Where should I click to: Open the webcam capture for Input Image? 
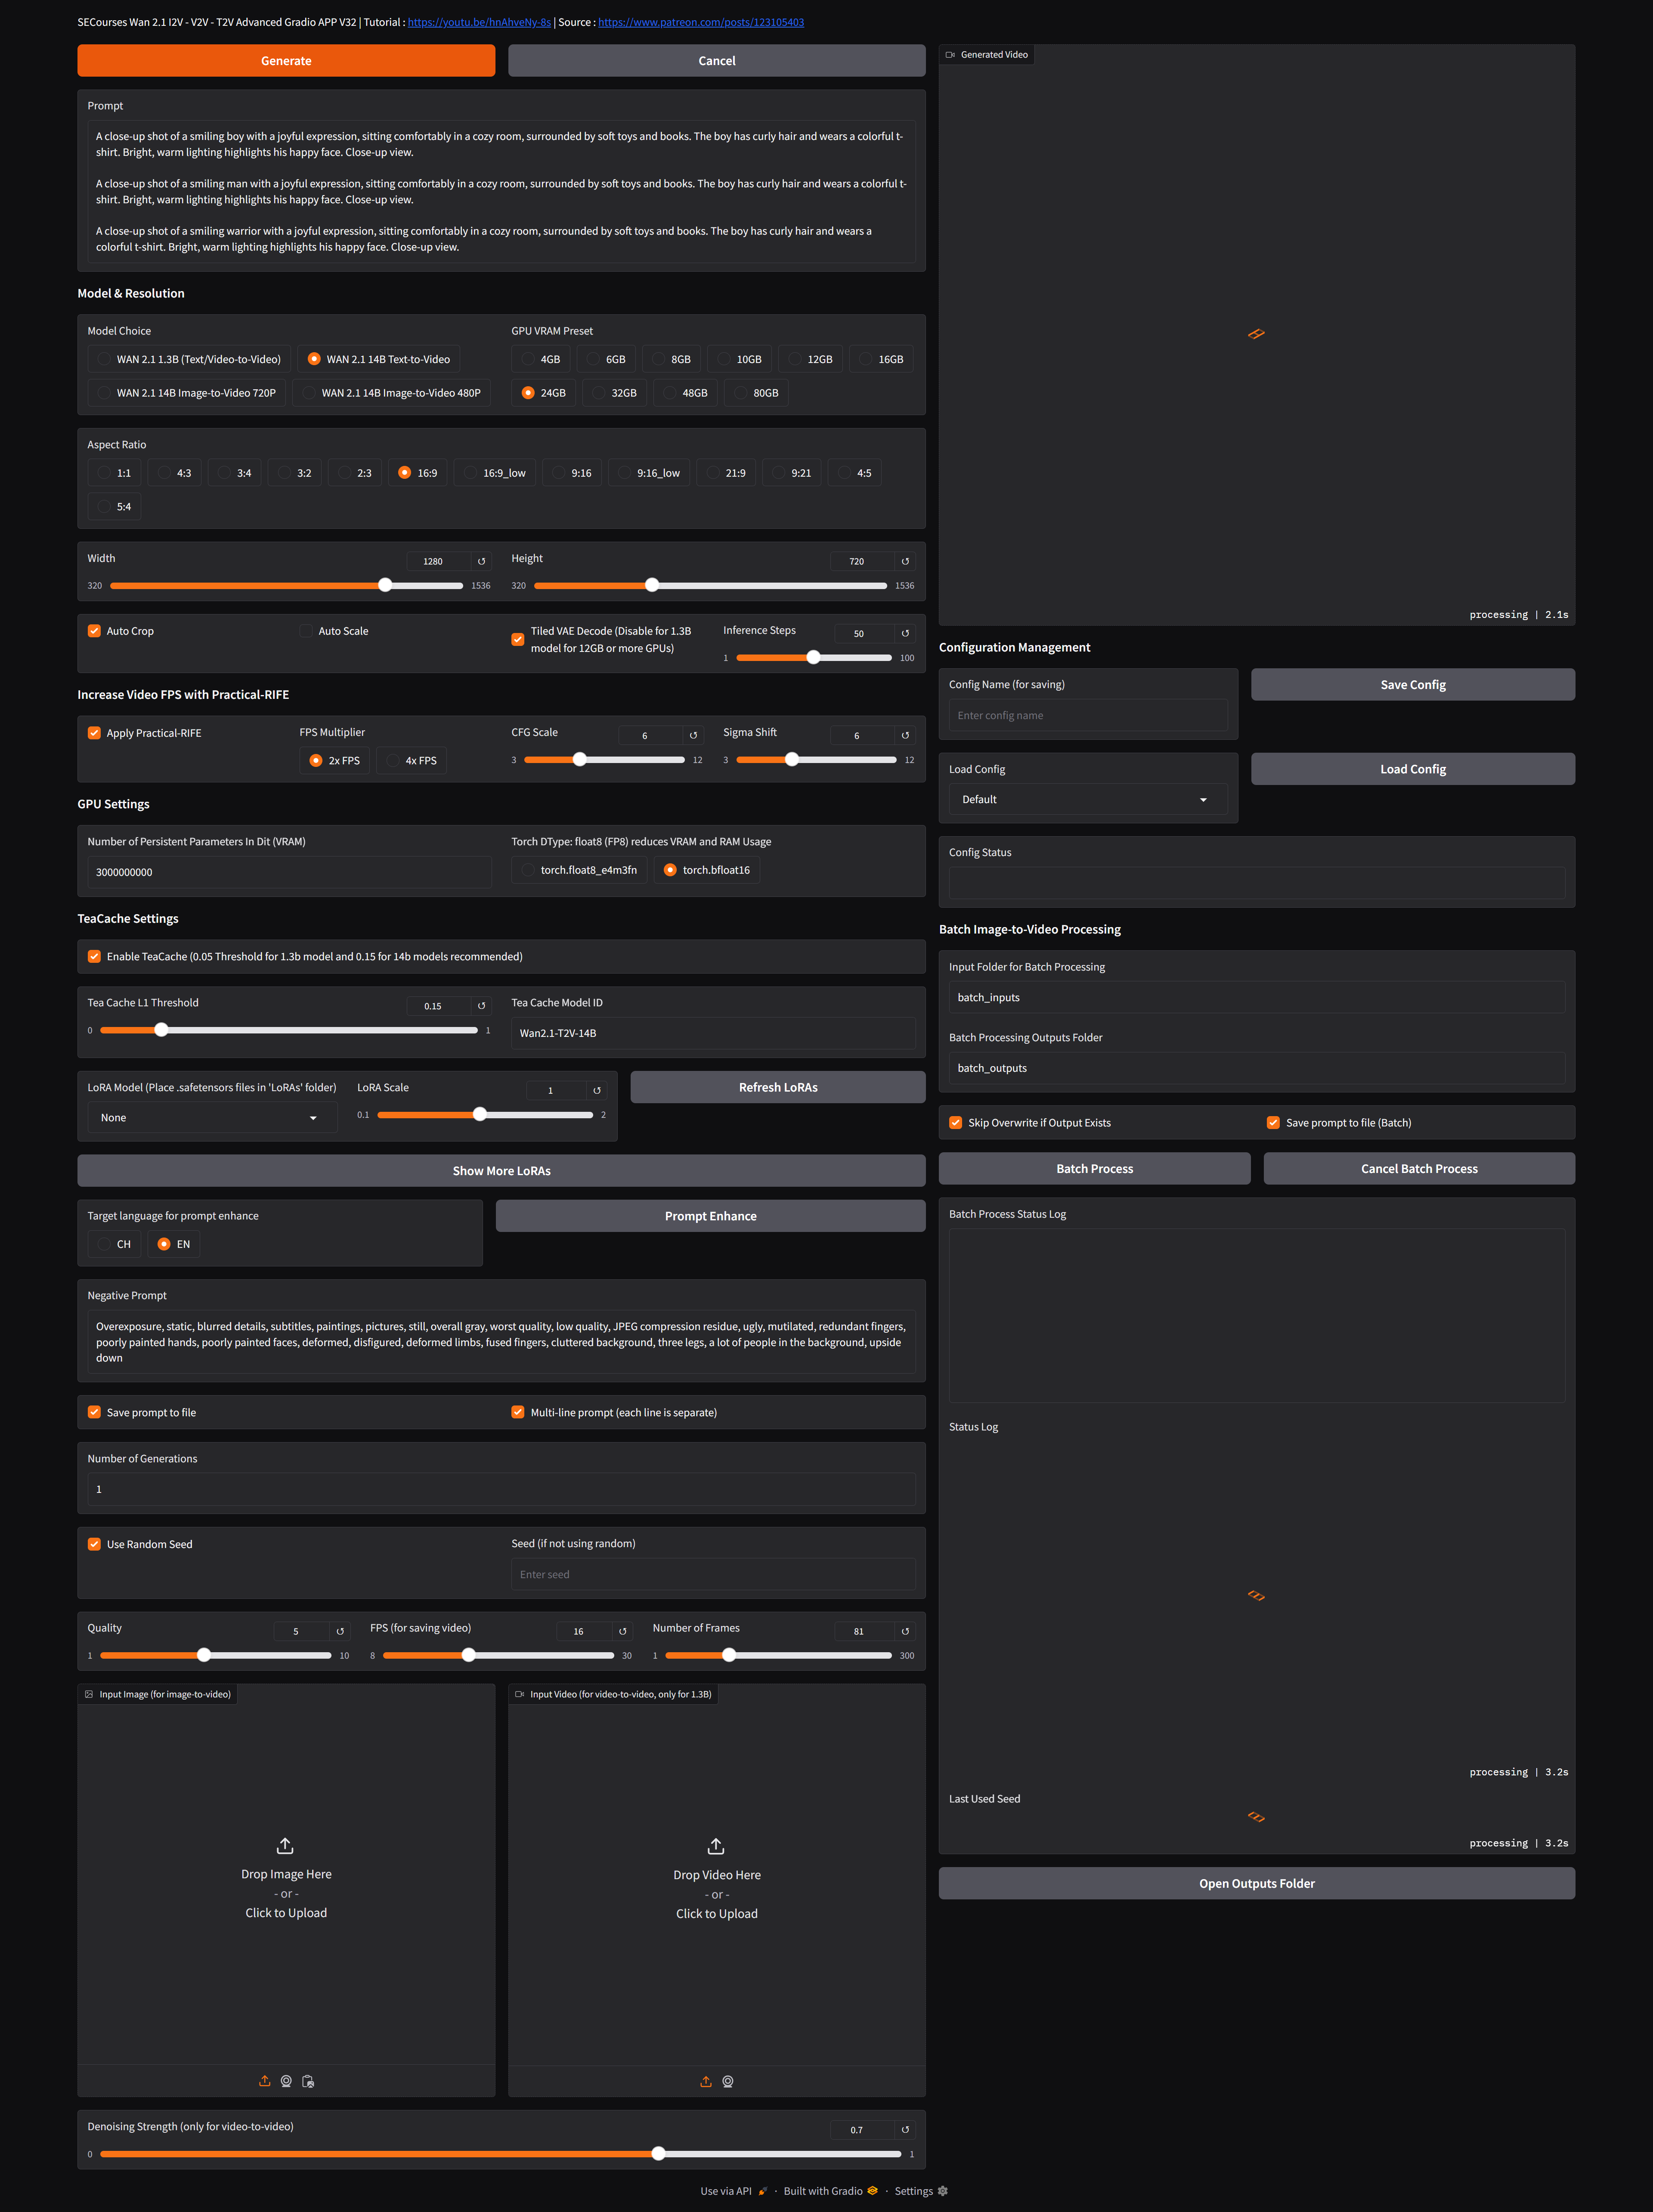click(286, 2081)
